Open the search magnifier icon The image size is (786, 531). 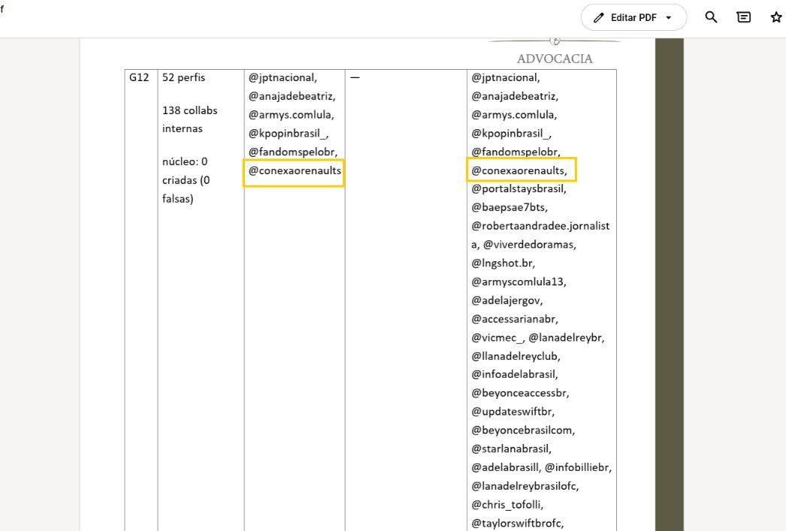coord(711,17)
